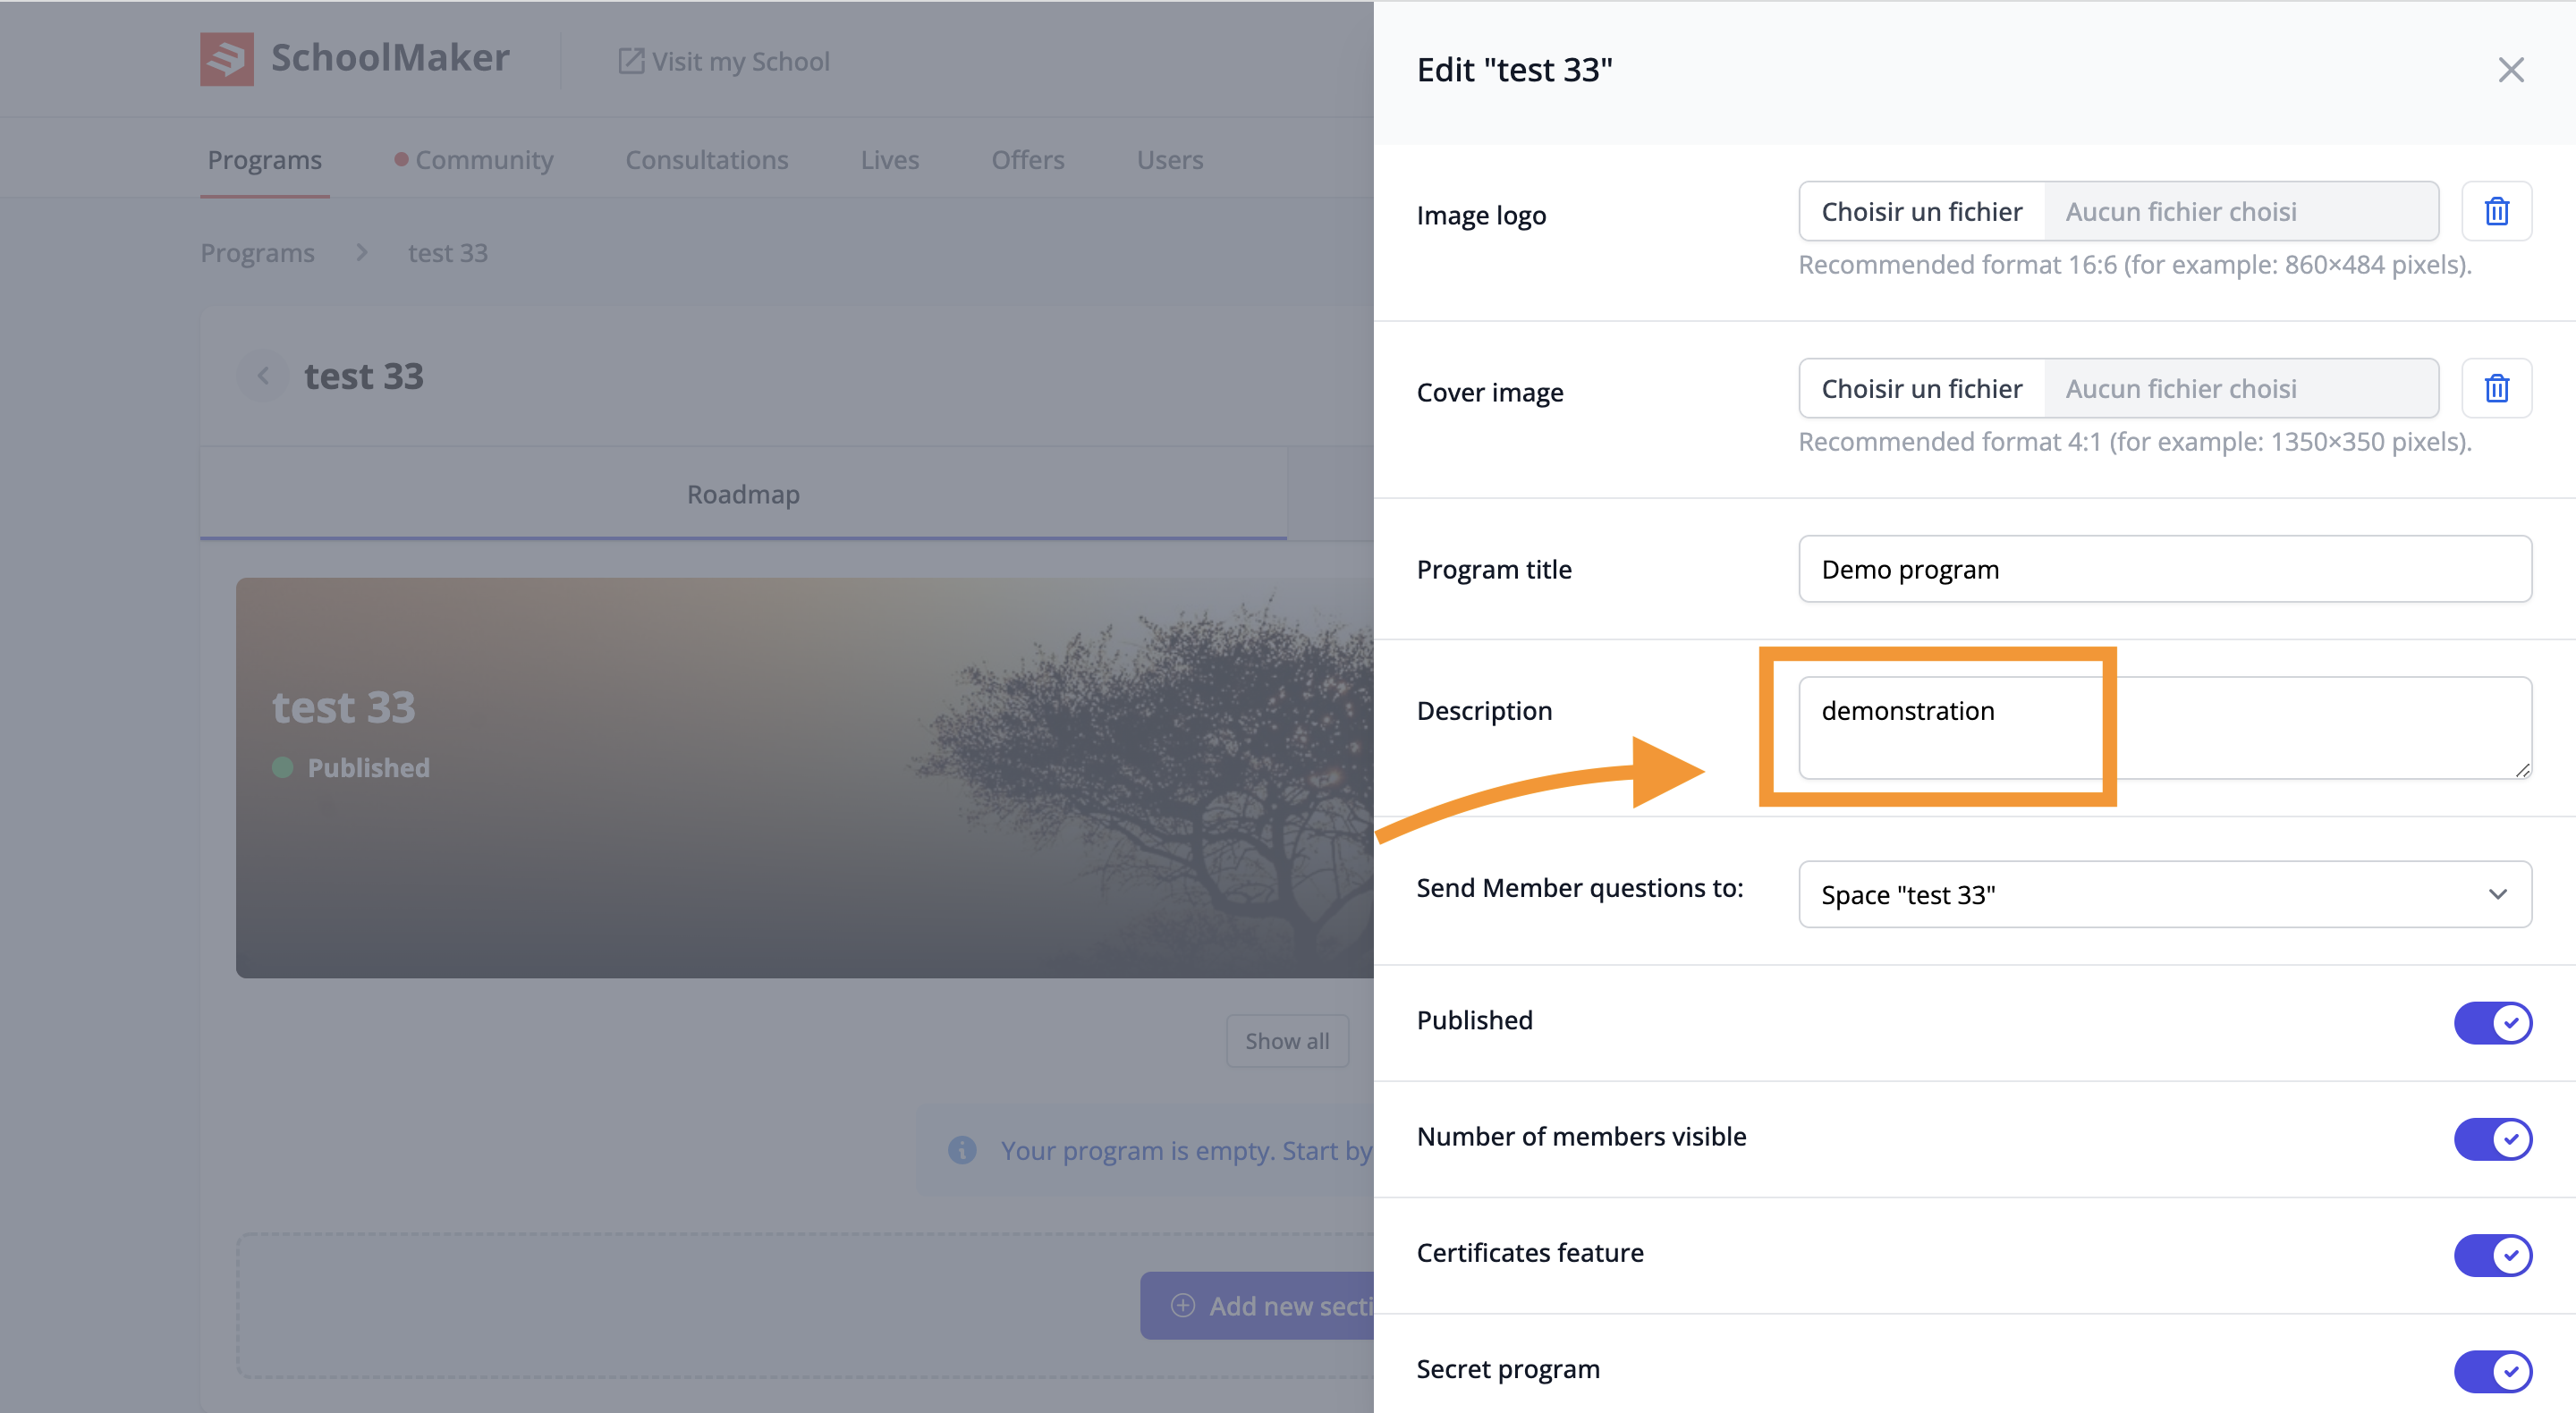Open the Send Member questions to dropdown
The height and width of the screenshot is (1413, 2576).
coord(2165,894)
